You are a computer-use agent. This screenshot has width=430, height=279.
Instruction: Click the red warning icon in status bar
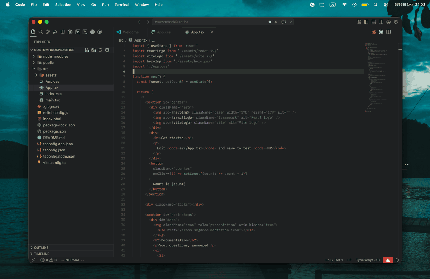[387, 260]
